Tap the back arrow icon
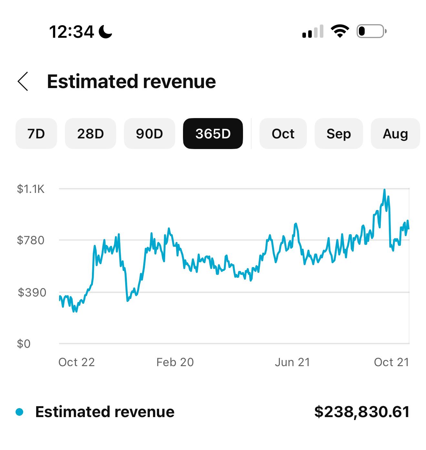 23,81
